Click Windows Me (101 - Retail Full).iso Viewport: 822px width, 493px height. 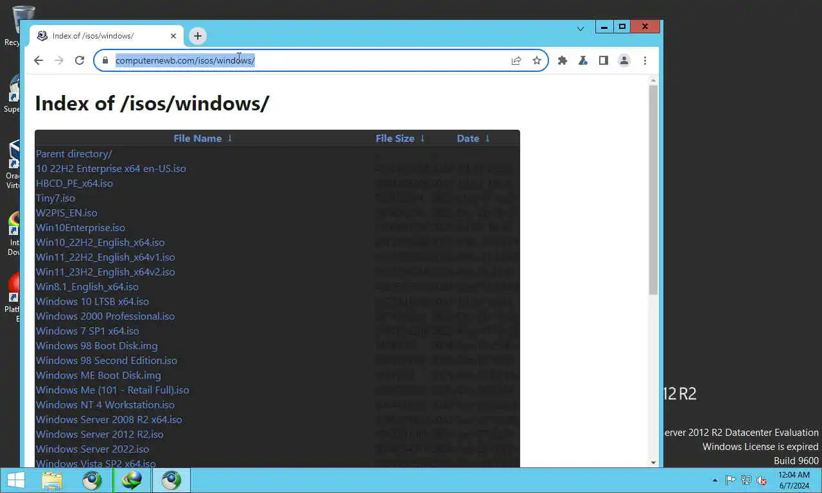(112, 390)
